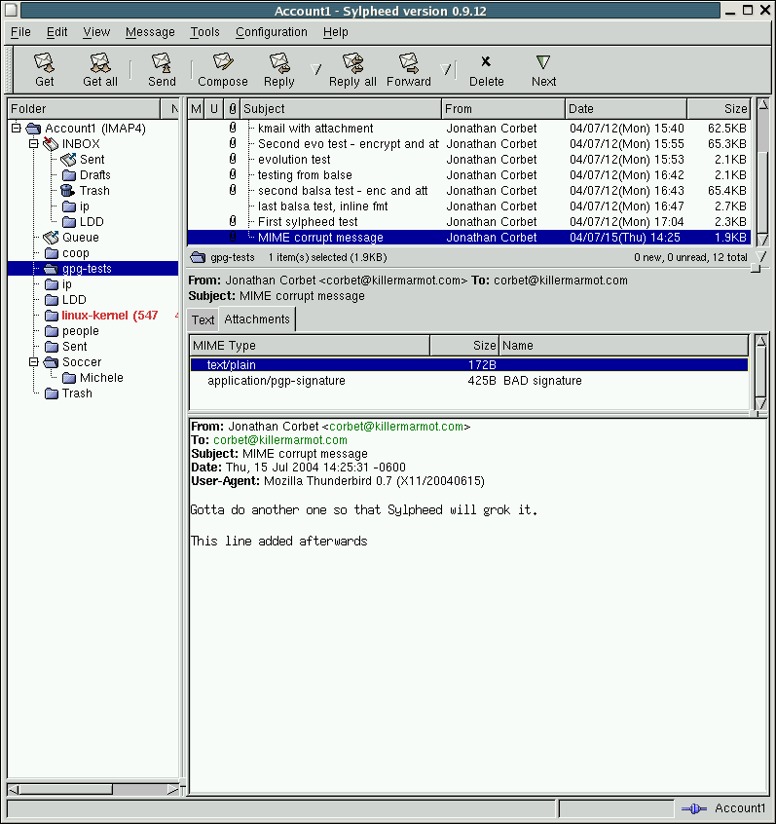
Task: Click attachment clip on kmail message row
Action: [x=233, y=128]
